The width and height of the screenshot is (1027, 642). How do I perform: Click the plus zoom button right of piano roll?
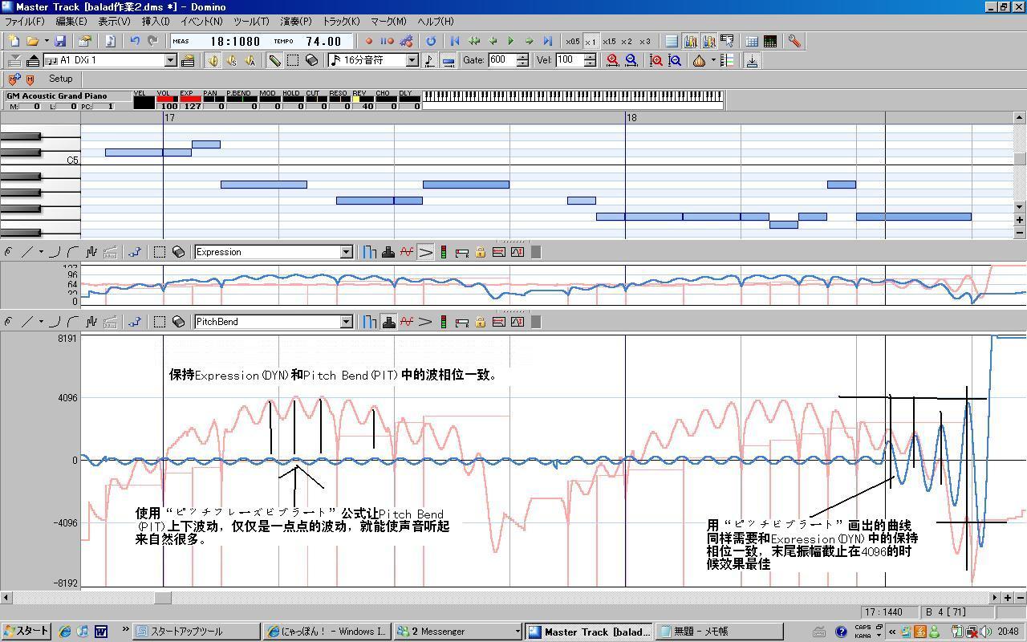pos(1020,220)
